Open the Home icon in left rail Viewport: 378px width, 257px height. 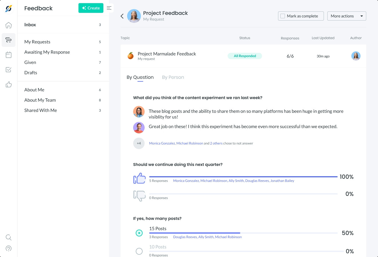click(9, 25)
